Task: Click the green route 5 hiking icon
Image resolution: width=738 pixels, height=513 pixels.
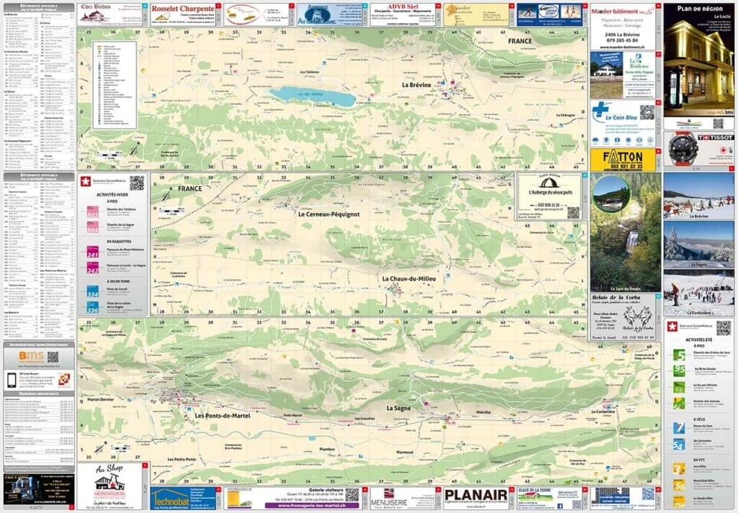Action: 679,355
